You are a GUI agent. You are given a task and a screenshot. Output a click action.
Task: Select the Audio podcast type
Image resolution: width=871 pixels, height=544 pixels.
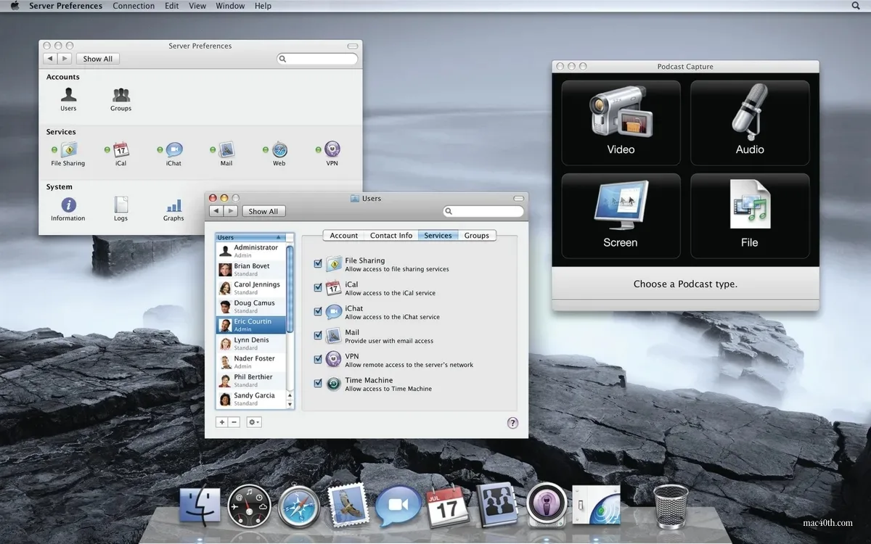750,122
